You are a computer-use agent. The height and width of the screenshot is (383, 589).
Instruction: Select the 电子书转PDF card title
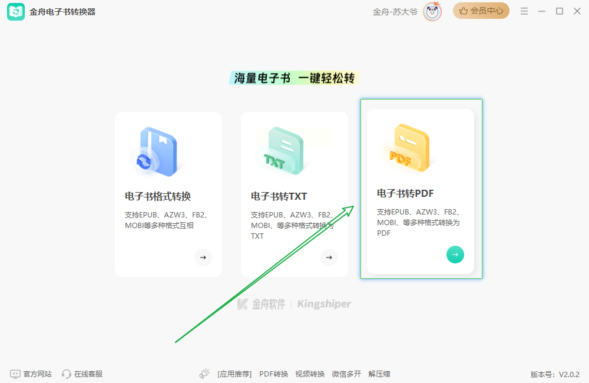tap(405, 193)
